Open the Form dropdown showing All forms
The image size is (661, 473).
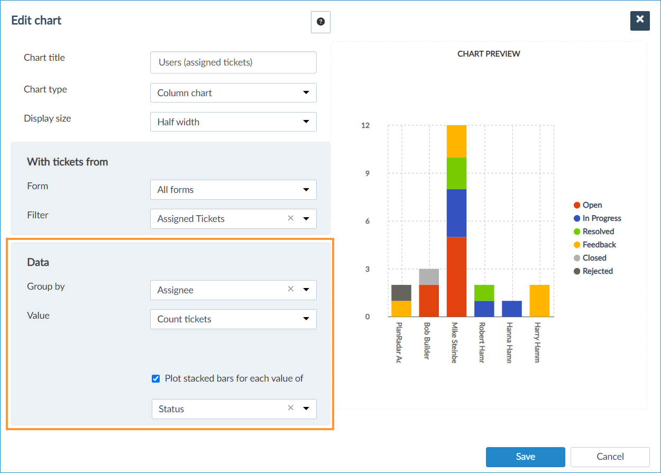233,190
